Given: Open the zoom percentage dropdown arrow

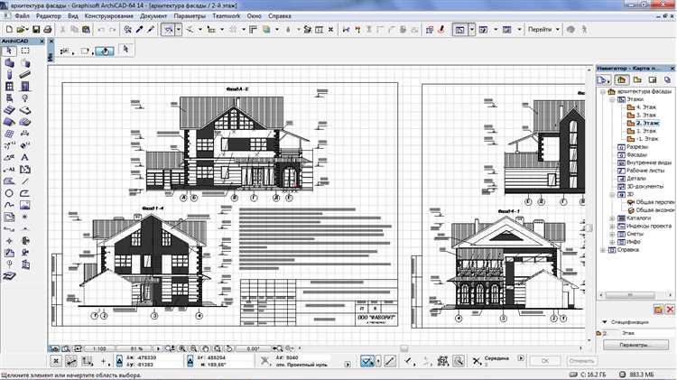Looking at the screenshot, I should 158,348.
